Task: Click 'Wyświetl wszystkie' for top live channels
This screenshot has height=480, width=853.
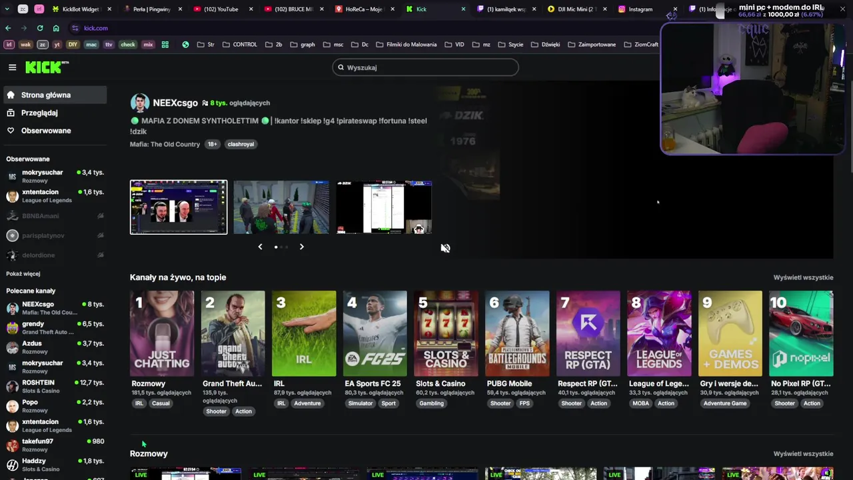Action: pyautogui.click(x=803, y=277)
